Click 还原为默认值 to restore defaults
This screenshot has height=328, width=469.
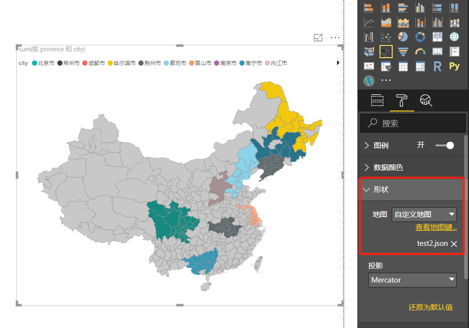click(430, 307)
